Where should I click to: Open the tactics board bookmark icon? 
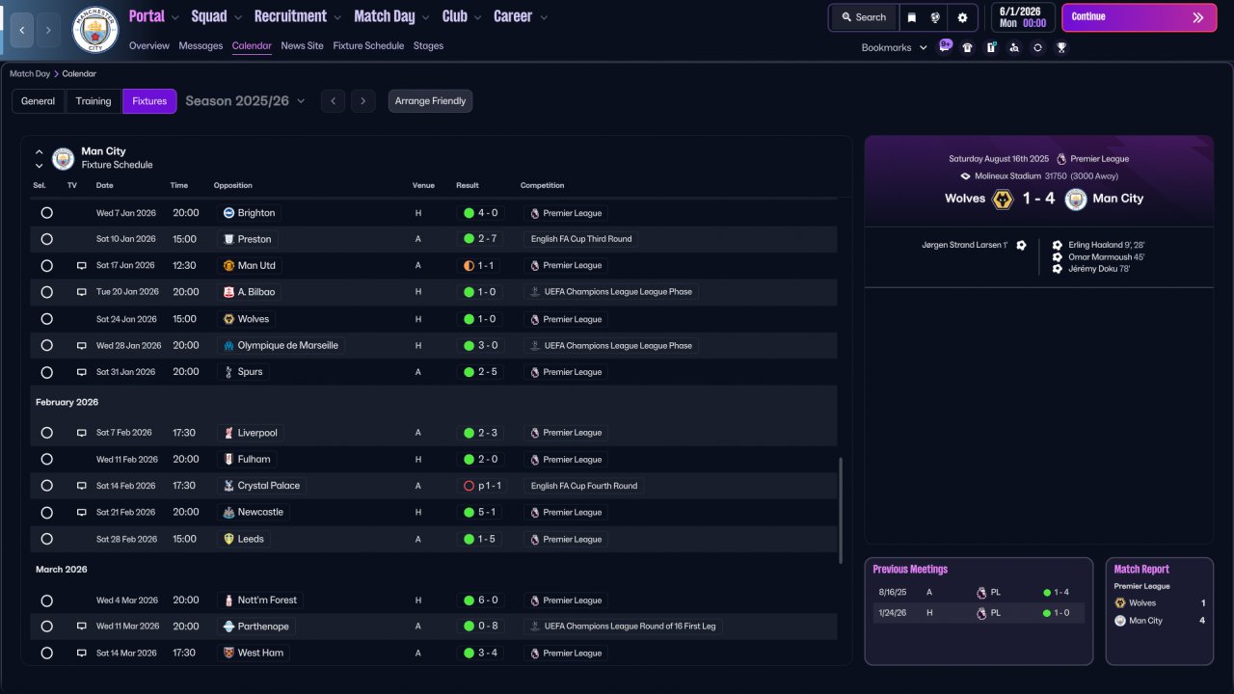tap(991, 47)
